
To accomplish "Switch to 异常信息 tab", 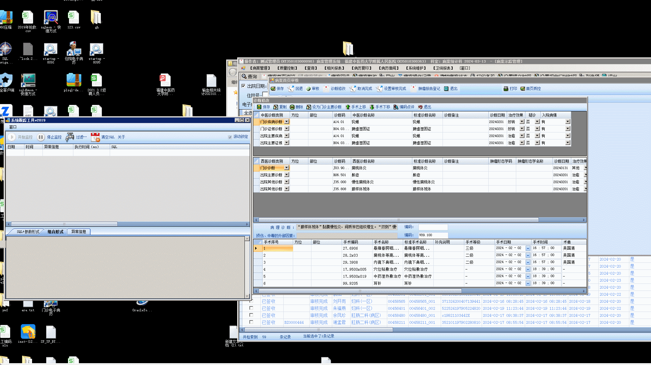I will pos(79,232).
